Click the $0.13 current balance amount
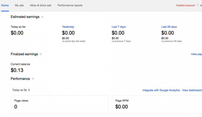Viewport: 202px width, 117px height. coord(17,70)
